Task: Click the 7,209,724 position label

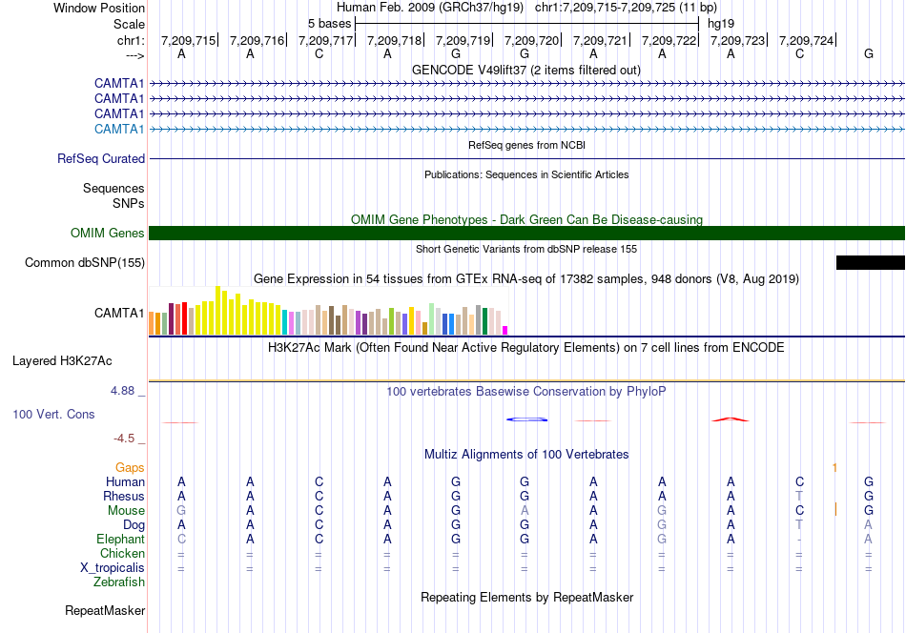Action: (807, 40)
